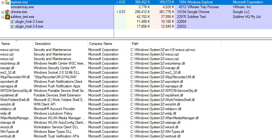Screen dimensions: 272x138
Task: Click the WlanMediaManager.dll path entry
Action: 164,118
